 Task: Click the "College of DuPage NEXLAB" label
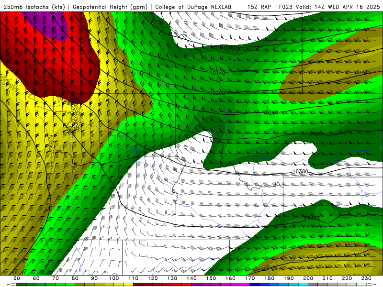[x=193, y=7]
